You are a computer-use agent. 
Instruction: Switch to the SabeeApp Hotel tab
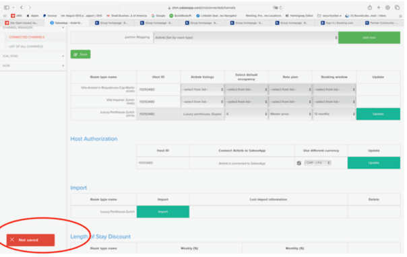coord(66,23)
